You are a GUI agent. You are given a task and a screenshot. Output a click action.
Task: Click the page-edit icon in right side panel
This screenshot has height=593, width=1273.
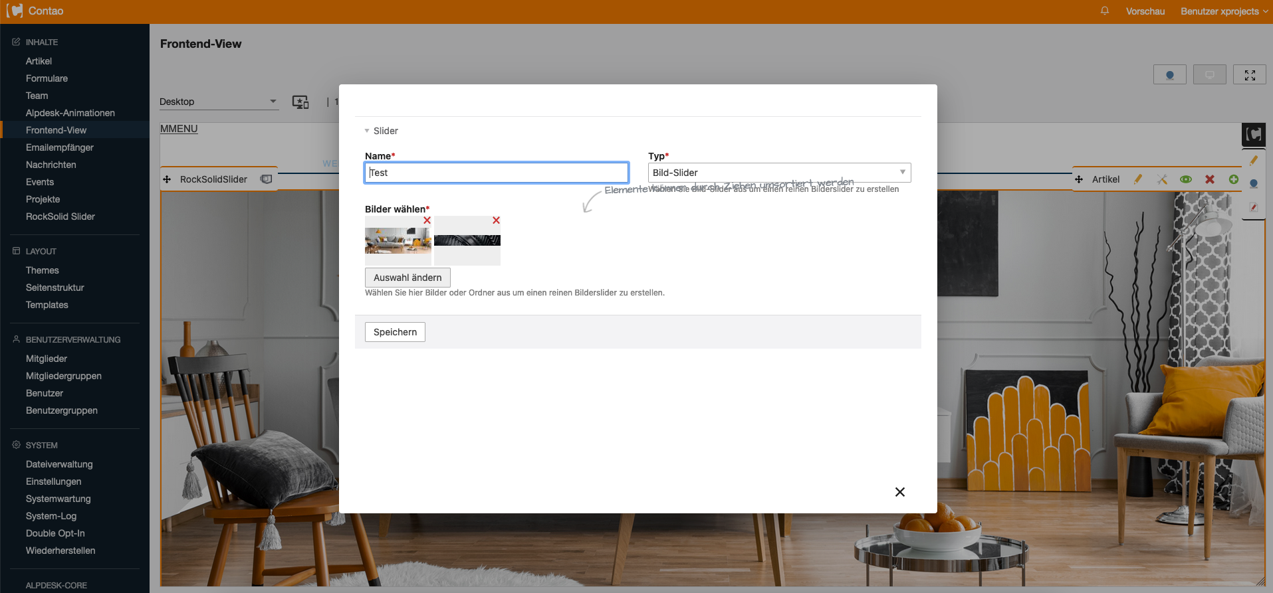[1254, 207]
